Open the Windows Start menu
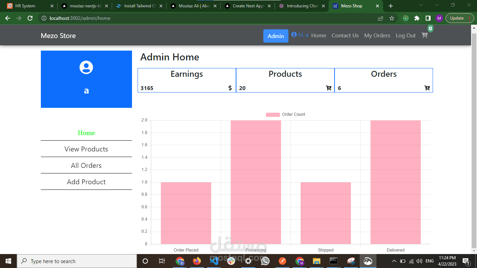Viewport: 477px width, 268px height. click(8, 261)
